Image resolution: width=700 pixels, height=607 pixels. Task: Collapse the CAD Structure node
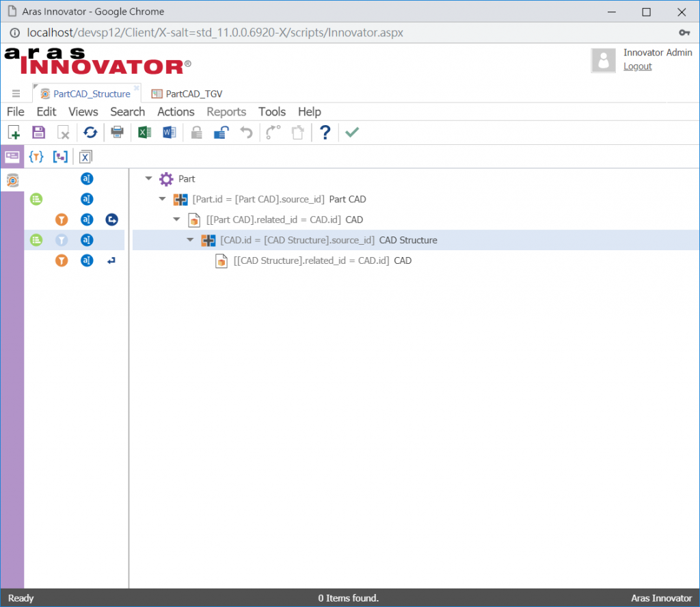190,240
